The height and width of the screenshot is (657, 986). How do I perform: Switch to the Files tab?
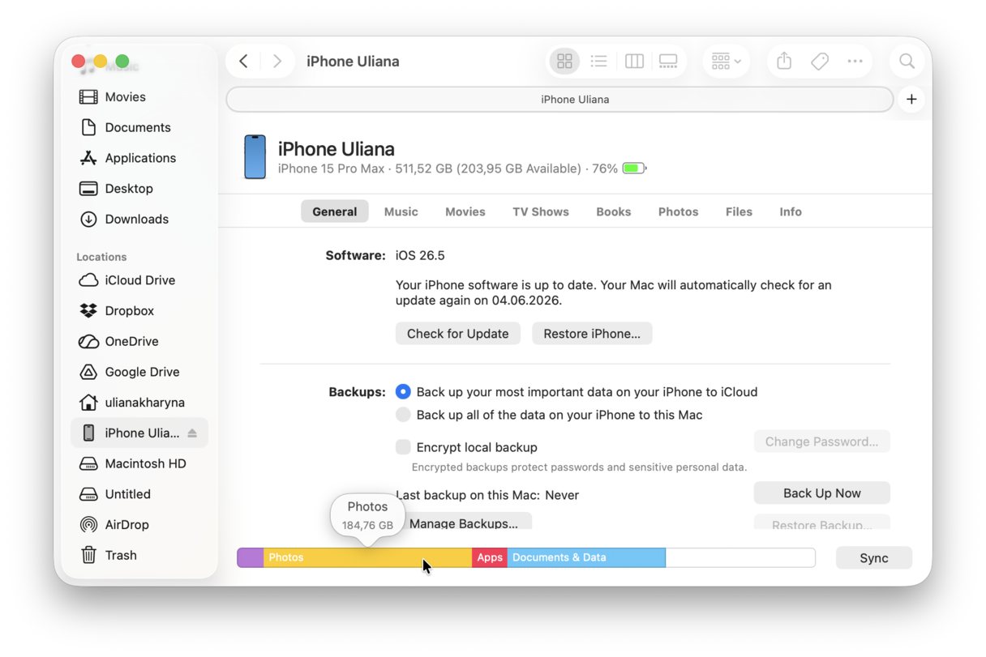[739, 211]
